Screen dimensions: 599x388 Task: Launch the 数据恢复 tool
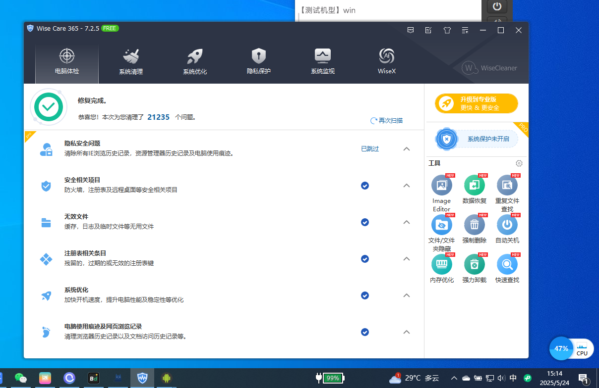pyautogui.click(x=475, y=190)
